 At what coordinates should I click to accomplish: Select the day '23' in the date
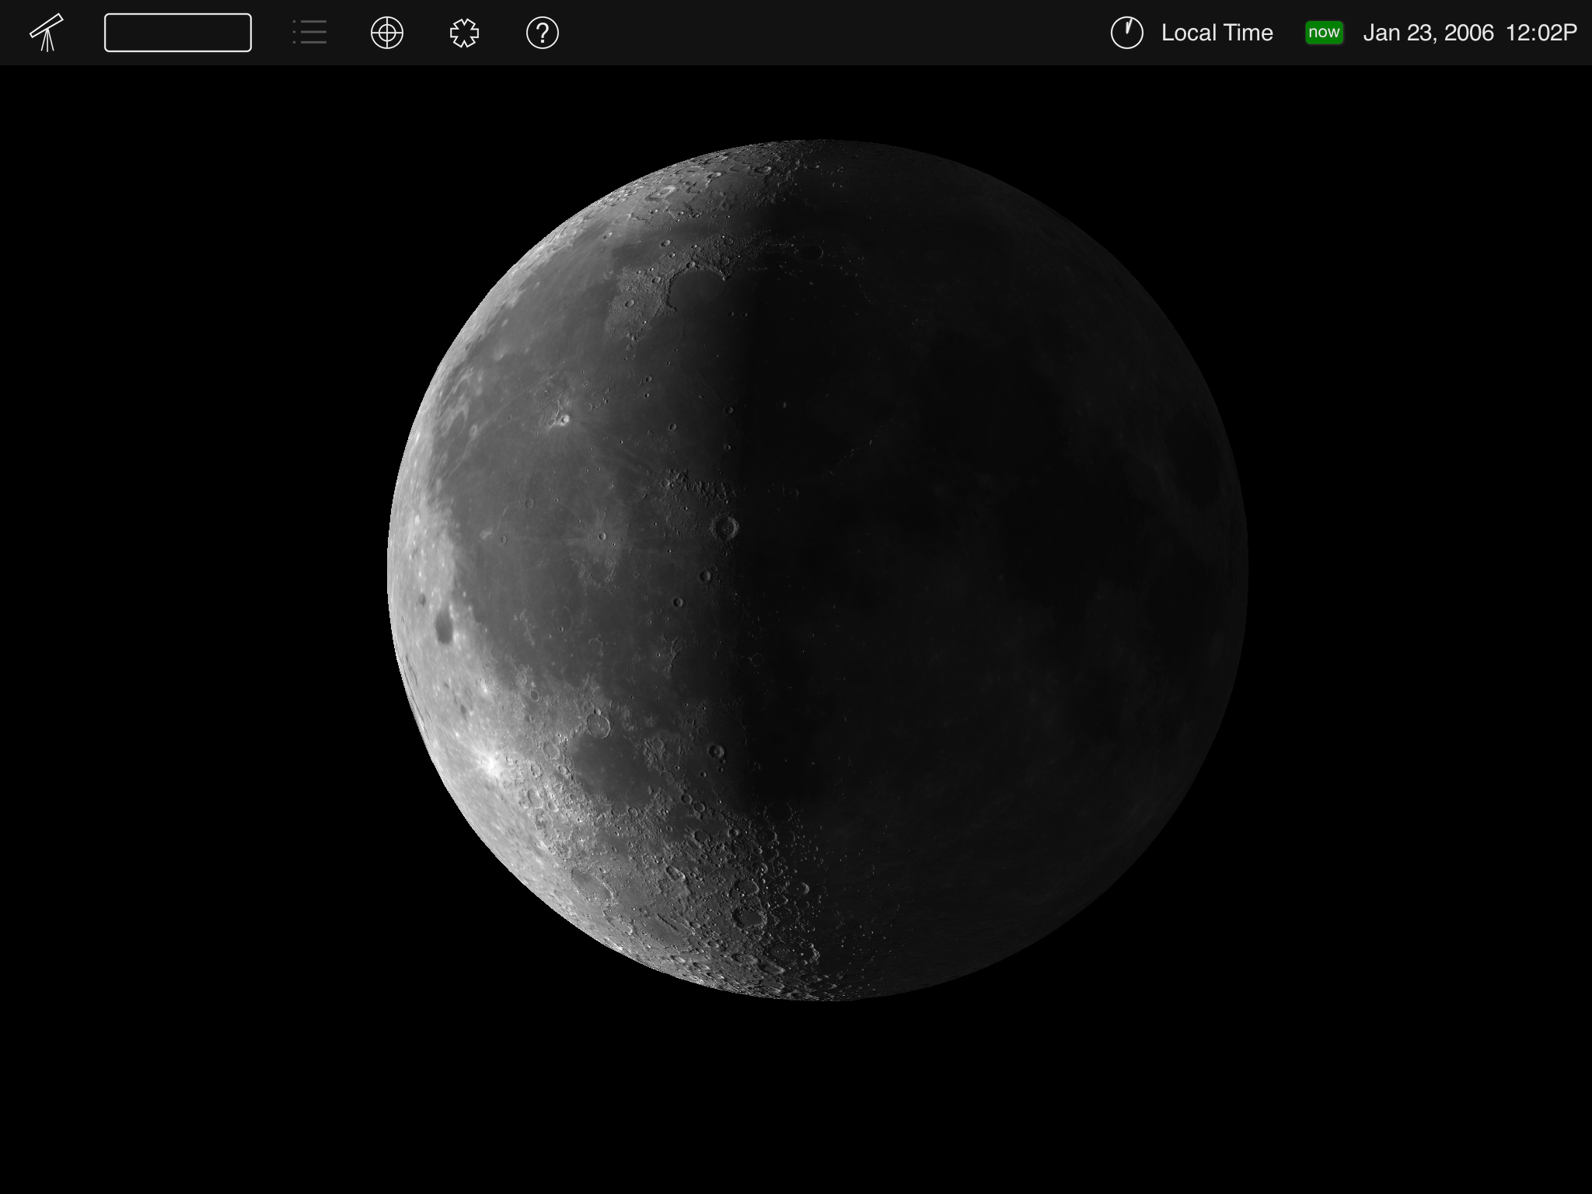pos(1419,33)
